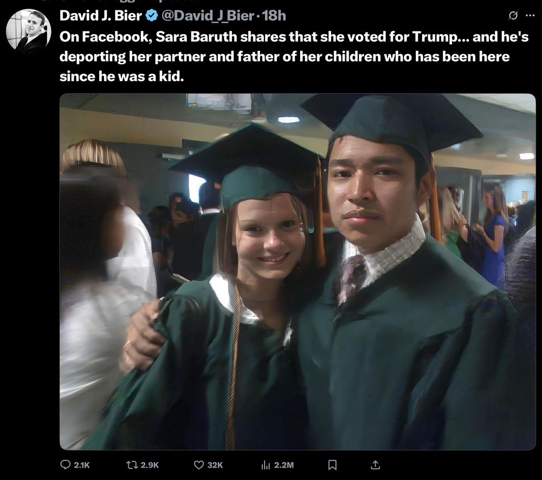542x480 pixels.
Task: Click the reply speech bubble icon
Action: (65, 464)
